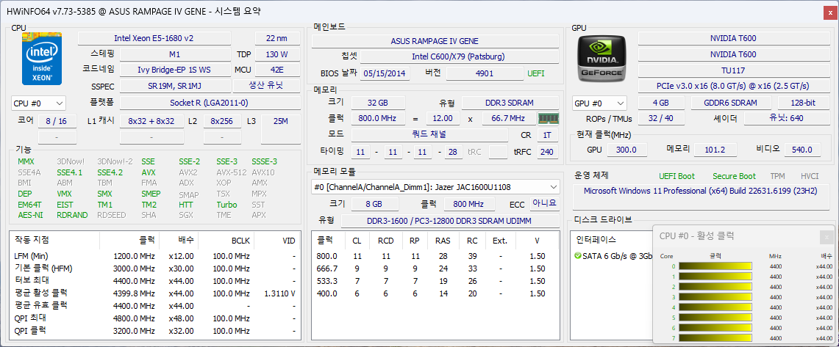Click the Intel Xeon inside logo
839x347 pixels.
click(x=42, y=58)
